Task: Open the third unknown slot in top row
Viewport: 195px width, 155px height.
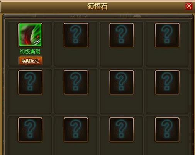Action: (122, 35)
